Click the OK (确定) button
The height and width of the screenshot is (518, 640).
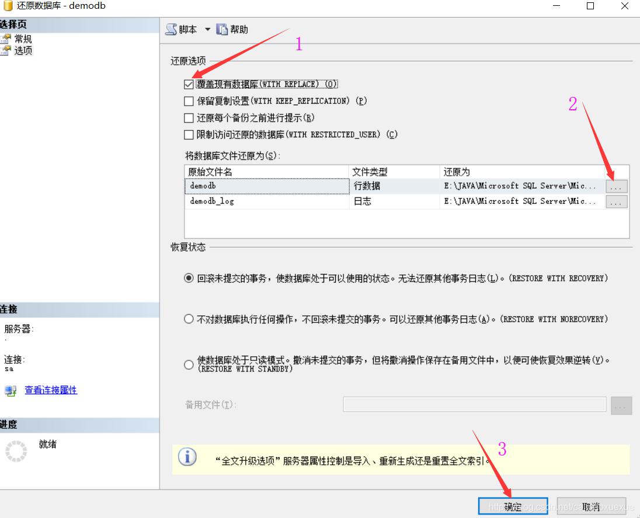click(513, 506)
